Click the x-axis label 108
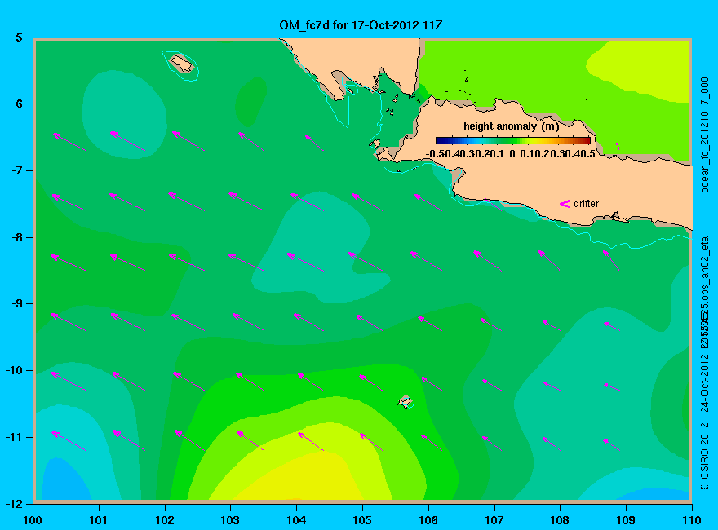 tap(560, 520)
